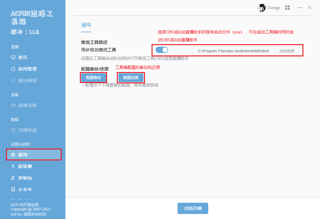Click the 同步启动推流工具 label
This screenshot has height=219, width=320.
click(99, 50)
